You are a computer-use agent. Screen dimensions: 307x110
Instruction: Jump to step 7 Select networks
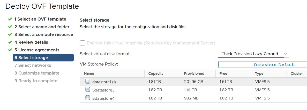[x=33, y=65]
